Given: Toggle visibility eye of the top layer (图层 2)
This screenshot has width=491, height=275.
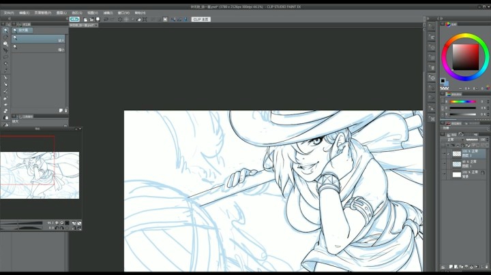Looking at the screenshot, I should tap(444, 154).
